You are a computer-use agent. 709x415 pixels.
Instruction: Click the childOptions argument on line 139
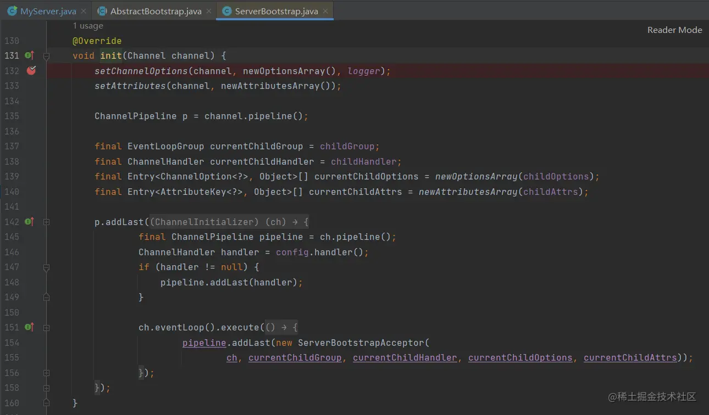click(x=556, y=176)
